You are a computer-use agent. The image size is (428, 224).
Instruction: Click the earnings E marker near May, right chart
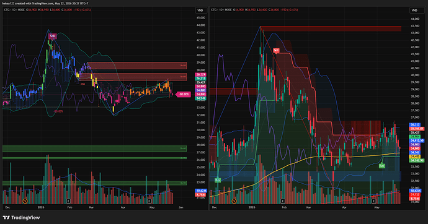click(x=373, y=201)
